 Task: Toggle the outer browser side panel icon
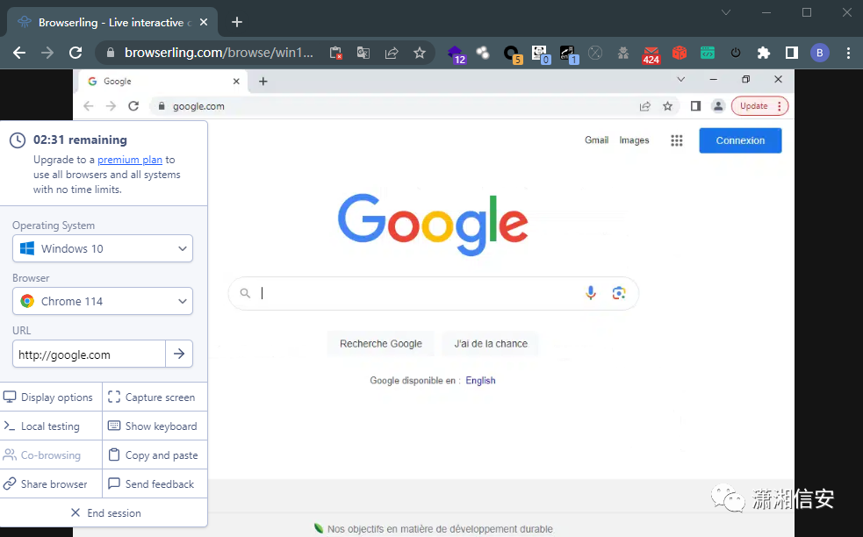[792, 53]
